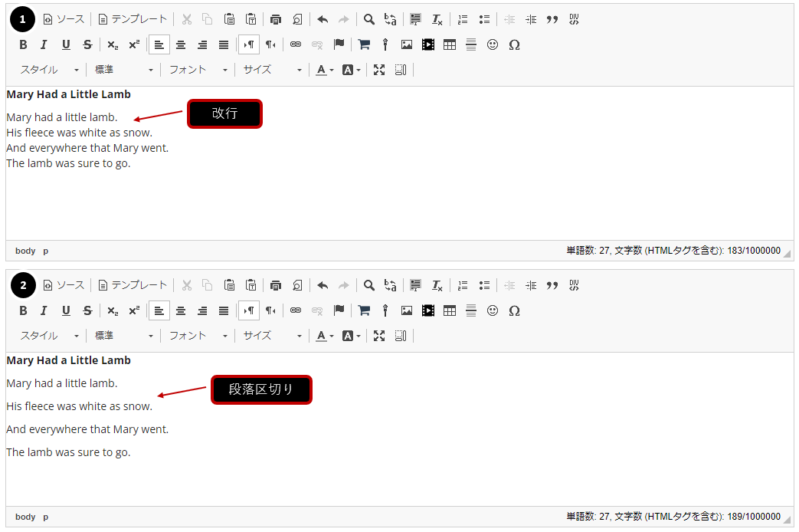
Task: Click the ソース button in the first editor
Action: coord(64,19)
